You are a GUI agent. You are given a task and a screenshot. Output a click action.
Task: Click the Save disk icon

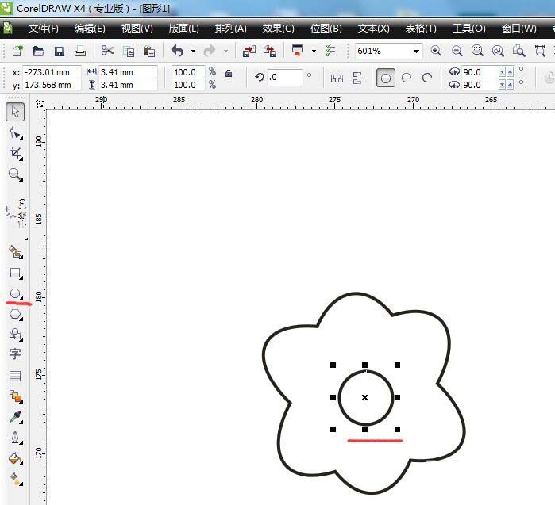click(59, 51)
